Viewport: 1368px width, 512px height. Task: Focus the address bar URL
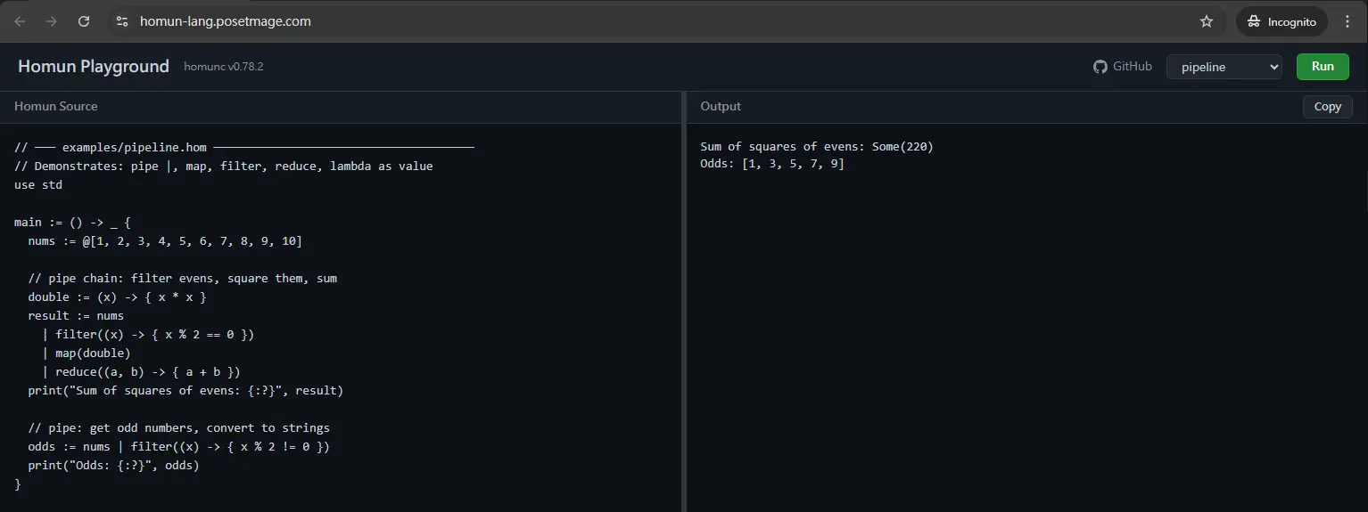226,21
